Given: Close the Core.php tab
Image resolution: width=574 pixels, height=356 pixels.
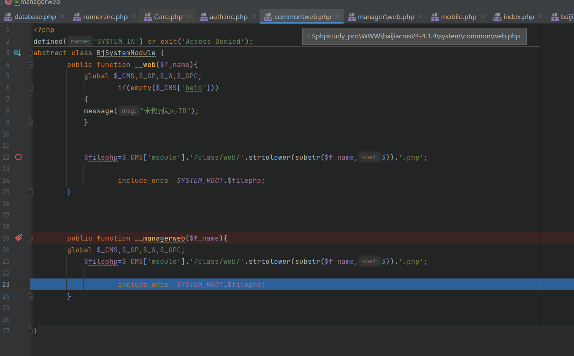Looking at the screenshot, I should (189, 17).
